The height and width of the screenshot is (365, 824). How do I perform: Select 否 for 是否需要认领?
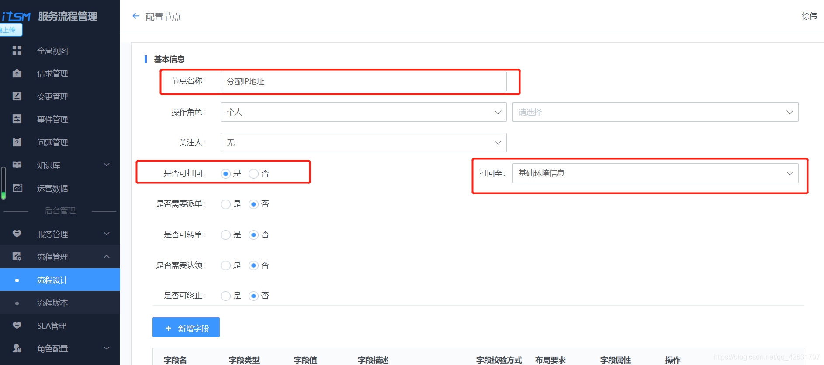tap(253, 265)
